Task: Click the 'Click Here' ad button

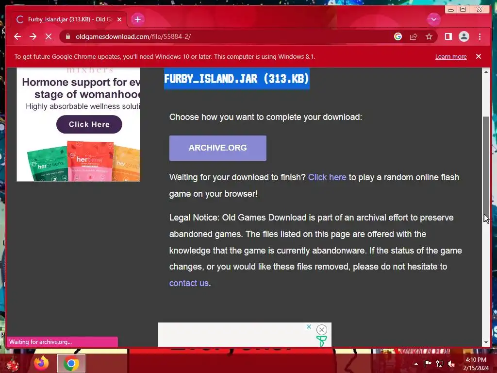Action: [x=89, y=124]
